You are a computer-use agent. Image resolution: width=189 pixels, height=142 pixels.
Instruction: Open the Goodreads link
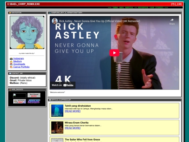point(19,64)
